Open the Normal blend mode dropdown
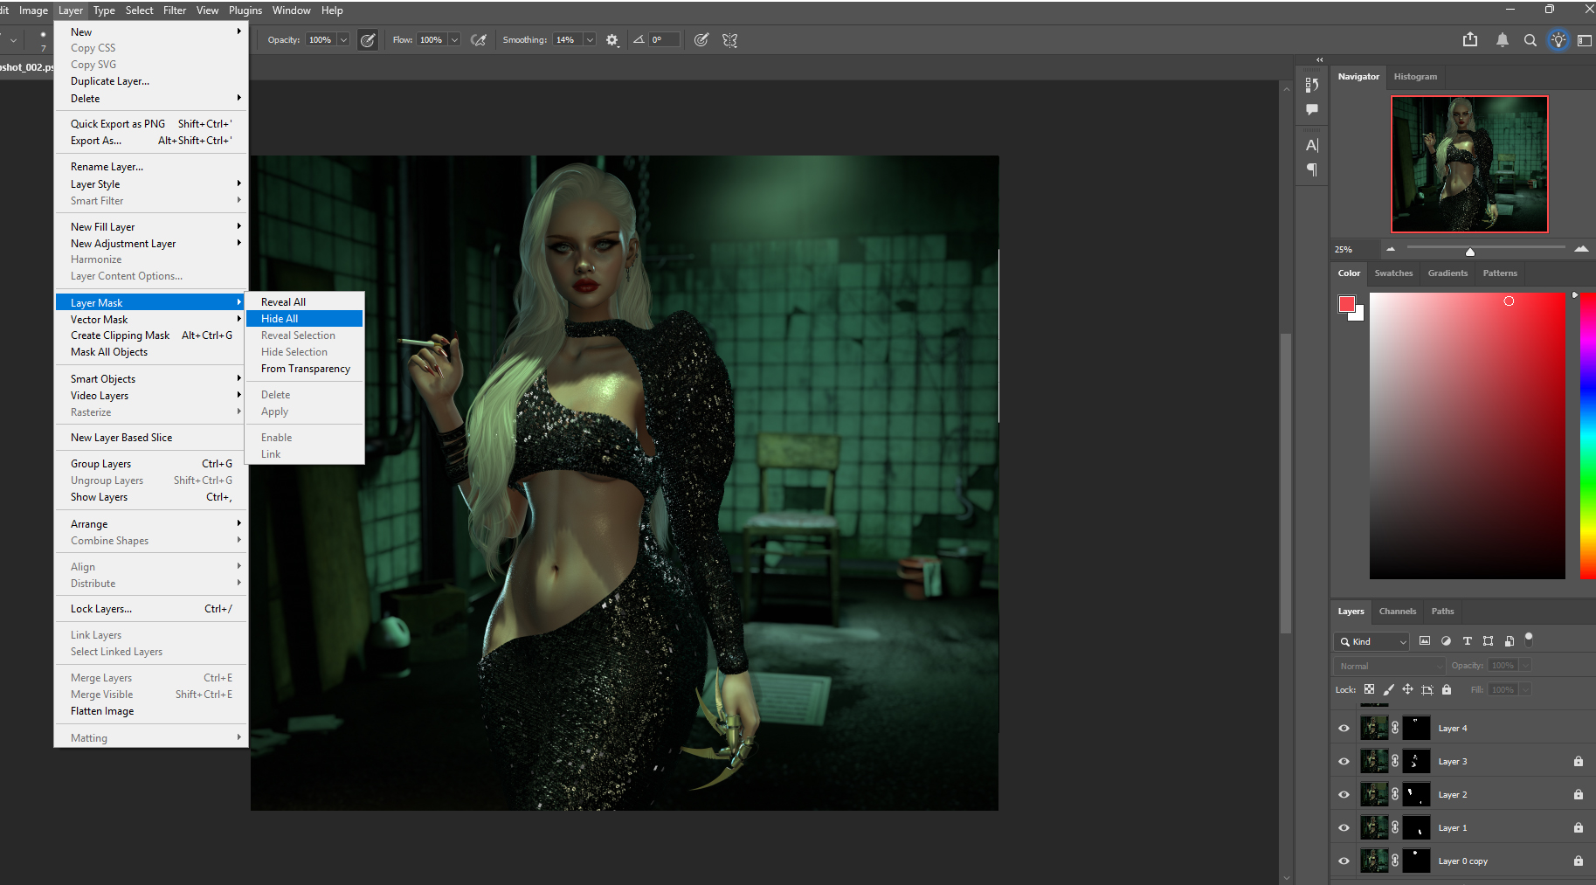1596x885 pixels. point(1388,665)
